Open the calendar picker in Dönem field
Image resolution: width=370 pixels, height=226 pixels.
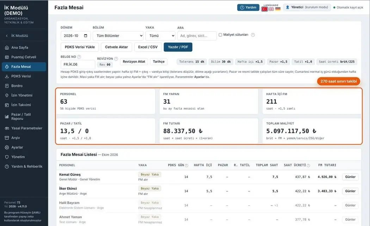tap(86, 36)
